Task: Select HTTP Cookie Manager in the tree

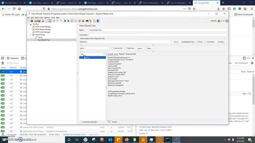Action: (43, 27)
